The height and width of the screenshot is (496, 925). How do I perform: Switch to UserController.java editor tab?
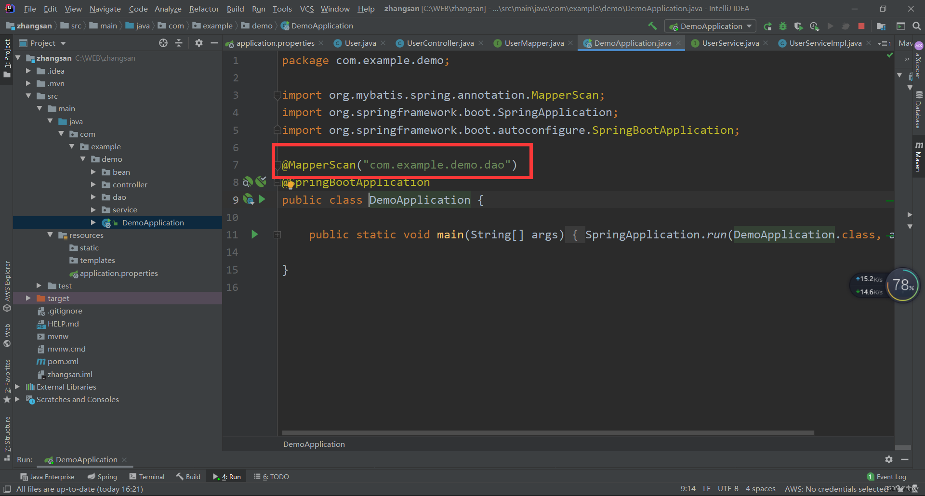pos(440,43)
